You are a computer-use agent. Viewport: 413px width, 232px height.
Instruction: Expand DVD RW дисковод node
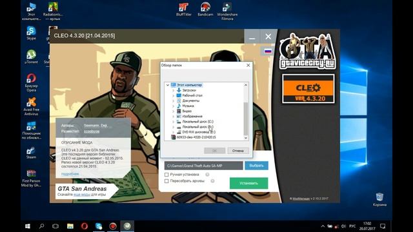coord(174,132)
